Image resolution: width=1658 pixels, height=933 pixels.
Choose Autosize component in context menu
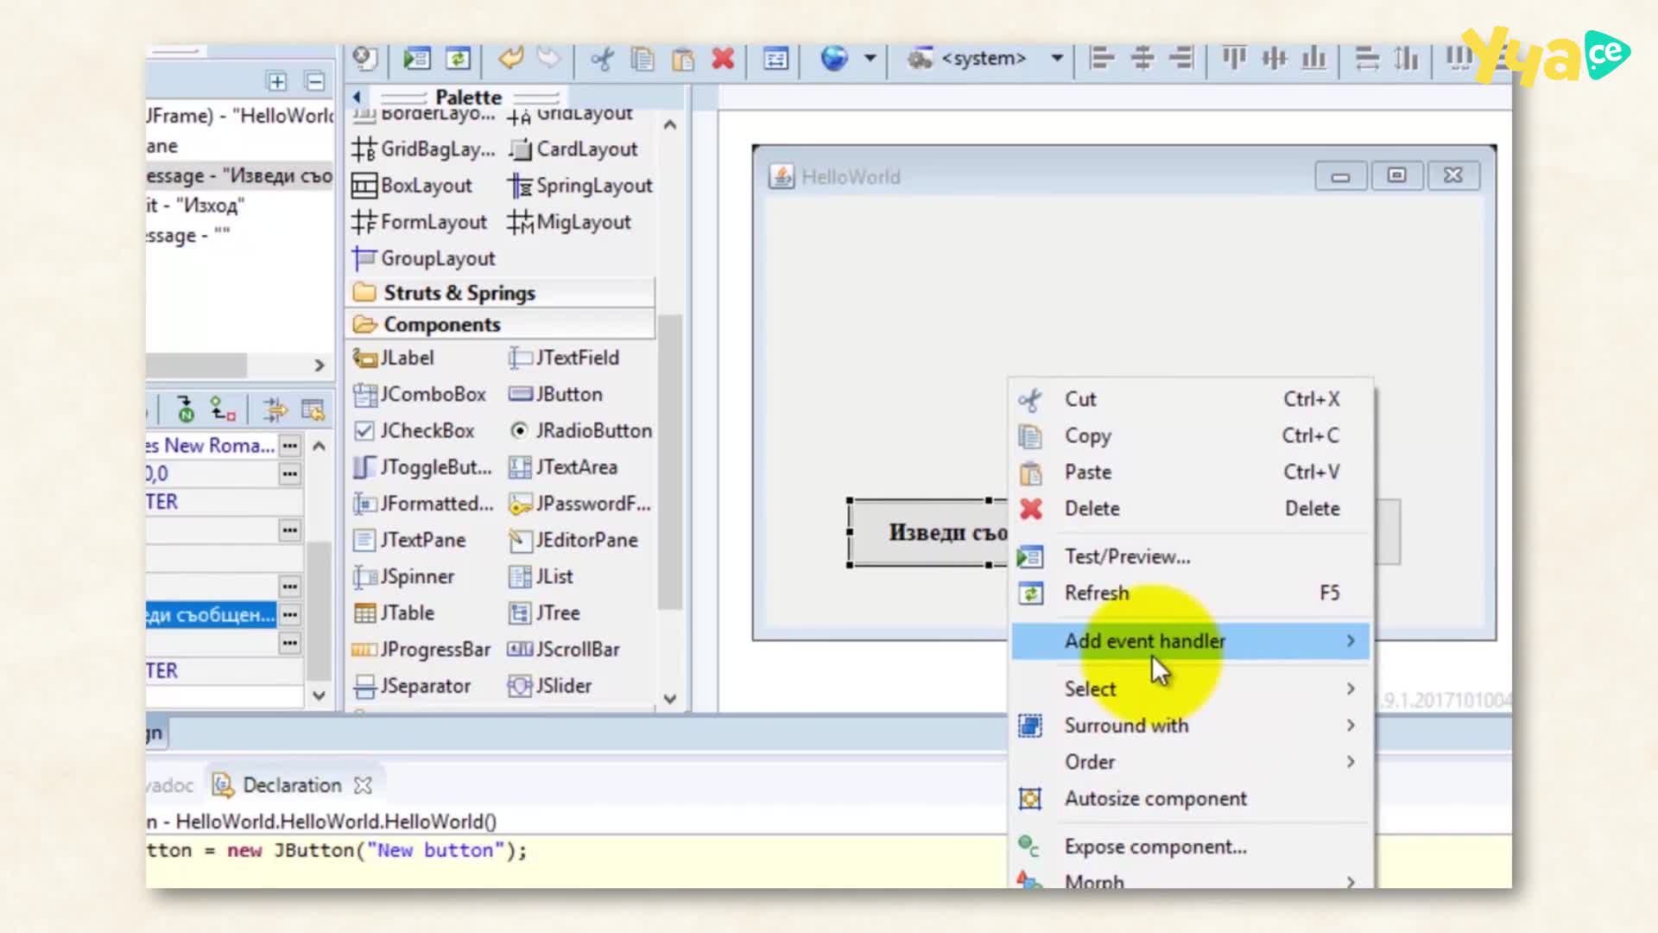click(x=1190, y=799)
